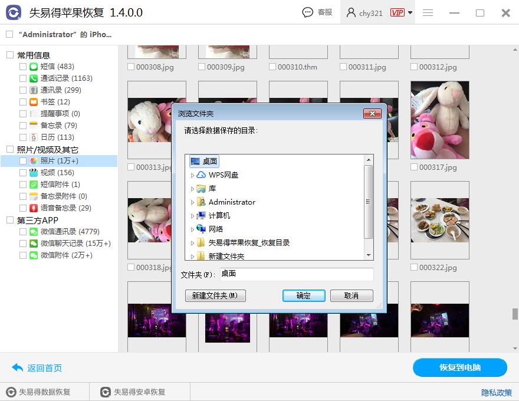The width and height of the screenshot is (519, 401).
Task: Tick the 第三方APP group checkbox
Action: tap(10, 220)
